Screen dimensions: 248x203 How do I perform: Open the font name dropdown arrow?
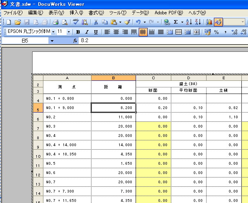pyautogui.click(x=53, y=32)
